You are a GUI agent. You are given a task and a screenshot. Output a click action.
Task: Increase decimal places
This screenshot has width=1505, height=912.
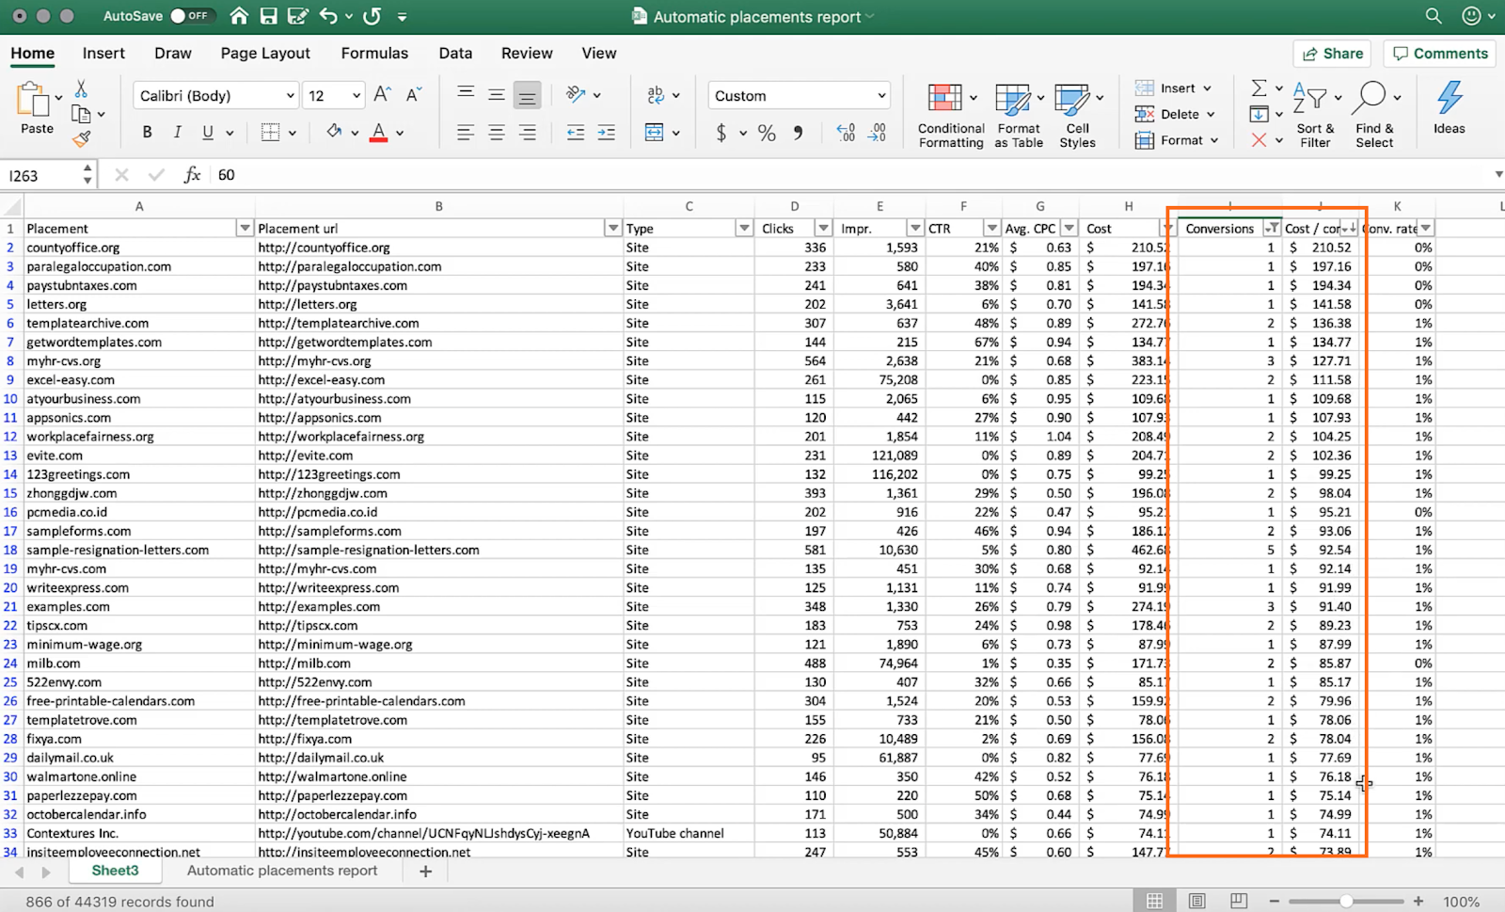click(846, 133)
